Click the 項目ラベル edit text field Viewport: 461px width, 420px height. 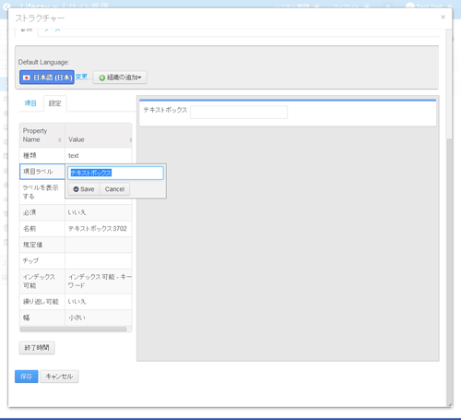pos(115,173)
